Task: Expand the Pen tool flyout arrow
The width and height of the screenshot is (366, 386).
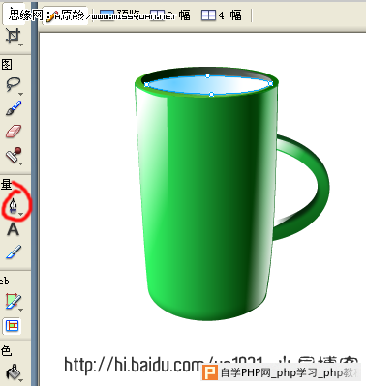Action: (x=21, y=214)
